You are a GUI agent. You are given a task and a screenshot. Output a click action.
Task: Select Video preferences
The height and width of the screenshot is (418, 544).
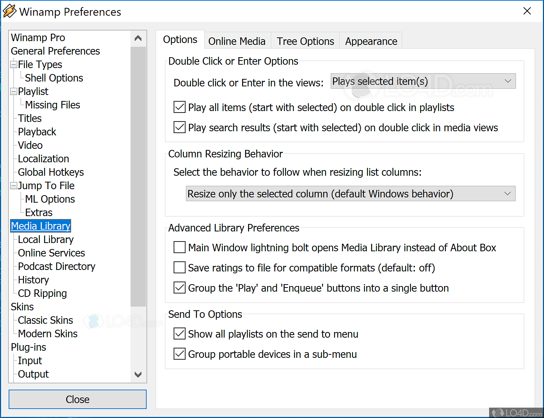[x=30, y=145]
